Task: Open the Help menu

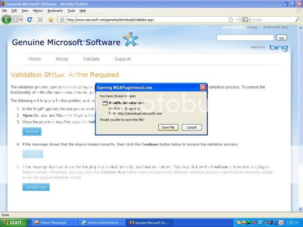Action: pyautogui.click(x=83, y=11)
